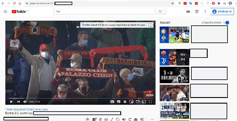
Task: Open the gears options icon below video
Action: [x=142, y=119]
